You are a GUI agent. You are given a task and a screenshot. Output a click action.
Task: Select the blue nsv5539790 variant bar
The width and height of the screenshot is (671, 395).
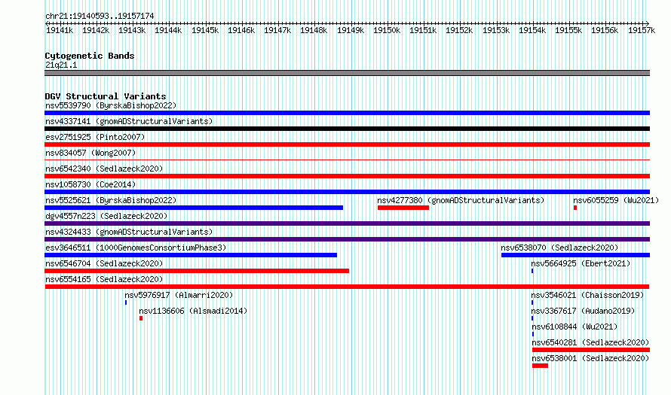[x=347, y=113]
